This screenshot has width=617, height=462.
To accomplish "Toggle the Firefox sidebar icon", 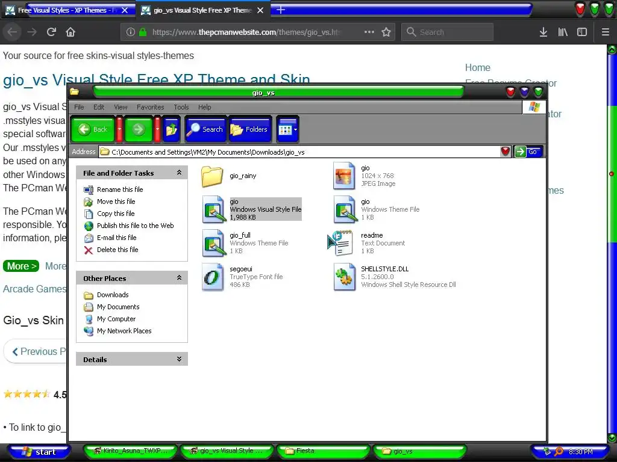I will tap(582, 32).
